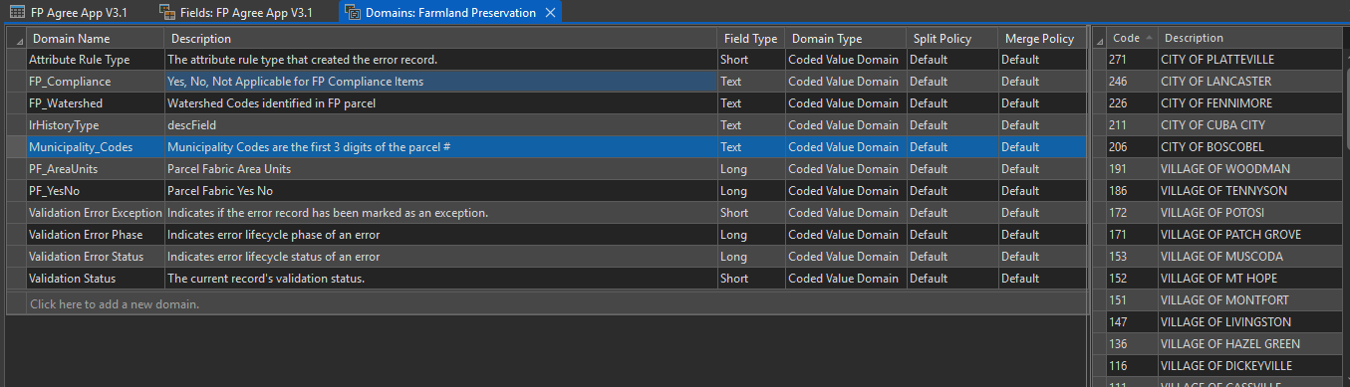Open Merge Policy cell for Municipality_Codes
1350x387 pixels.
coord(1042,147)
